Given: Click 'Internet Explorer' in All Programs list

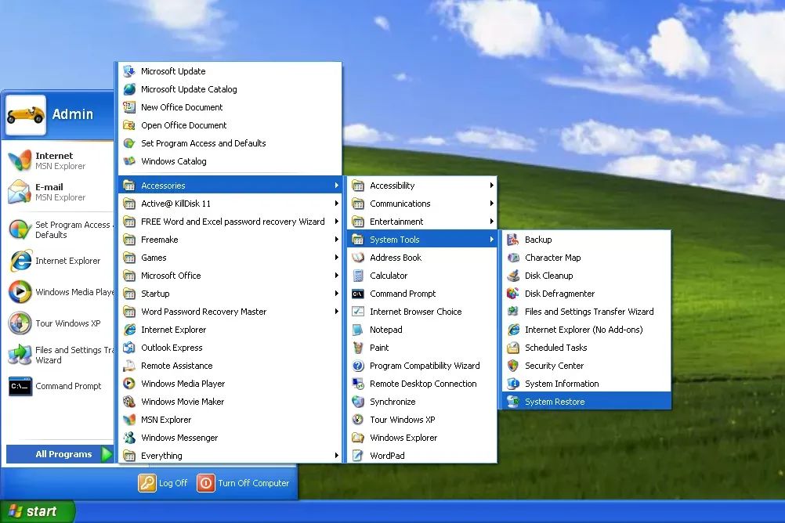Looking at the screenshot, I should (174, 330).
